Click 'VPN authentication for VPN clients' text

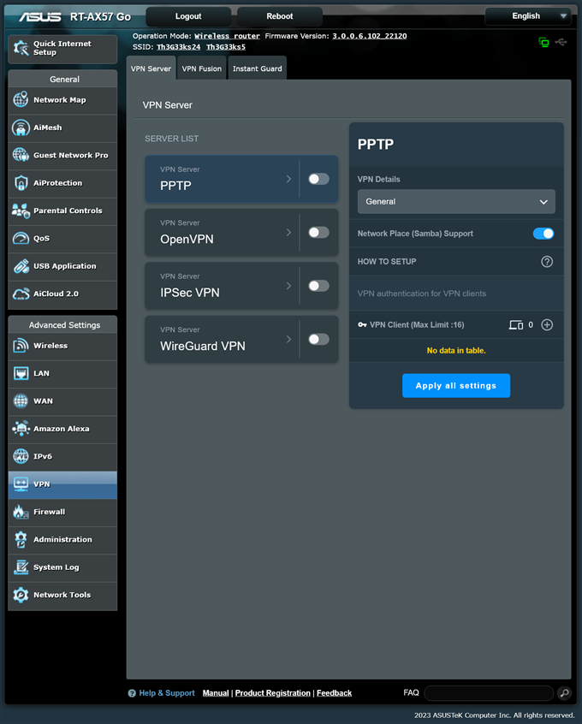point(422,294)
